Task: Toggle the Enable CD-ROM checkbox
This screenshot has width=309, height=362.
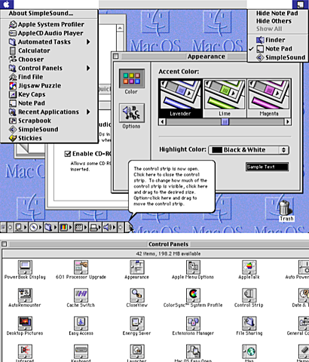Action: pos(68,154)
